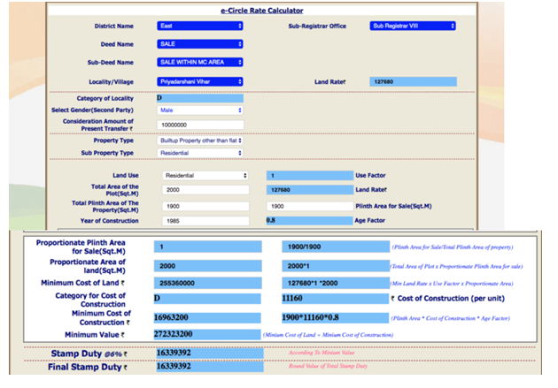Screen dimensions: 558x388
Task: Open the Locality/Village dropdown
Action: coord(200,81)
